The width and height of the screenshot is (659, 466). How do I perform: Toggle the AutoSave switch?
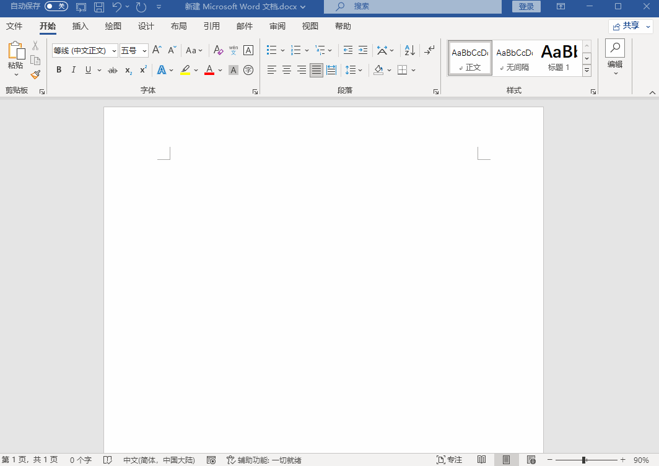pos(56,6)
